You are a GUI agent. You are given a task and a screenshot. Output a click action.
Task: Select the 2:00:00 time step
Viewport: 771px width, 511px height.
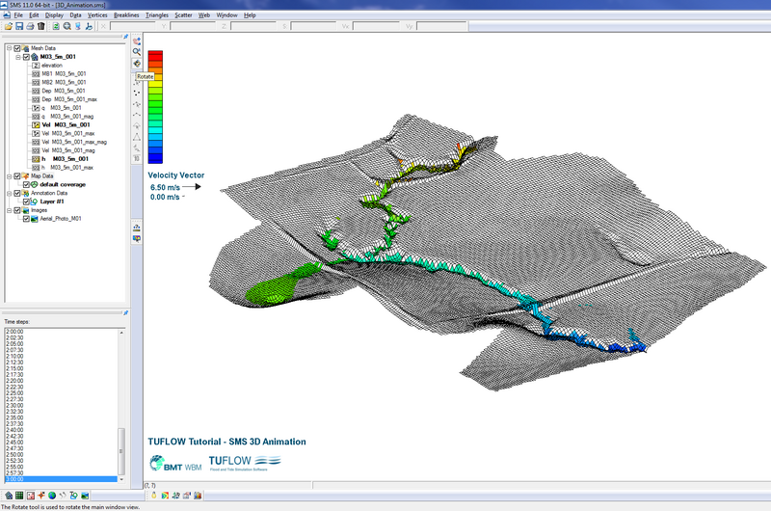tap(61, 332)
